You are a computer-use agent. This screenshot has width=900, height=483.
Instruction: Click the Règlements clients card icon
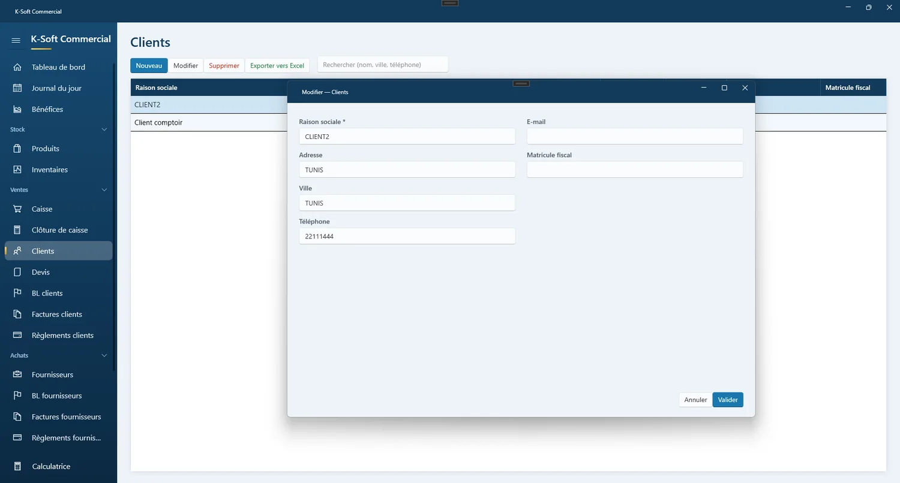click(x=17, y=335)
